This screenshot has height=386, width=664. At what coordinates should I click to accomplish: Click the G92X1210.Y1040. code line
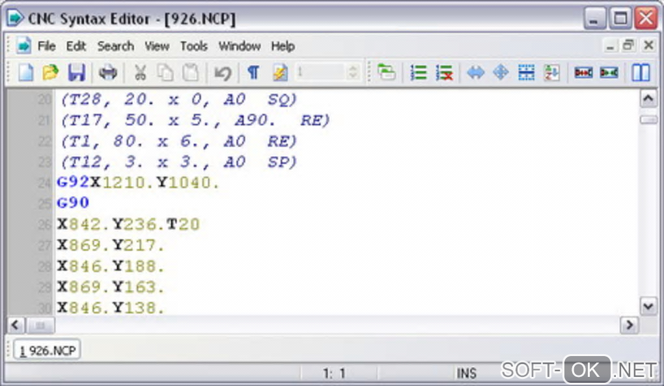139,182
